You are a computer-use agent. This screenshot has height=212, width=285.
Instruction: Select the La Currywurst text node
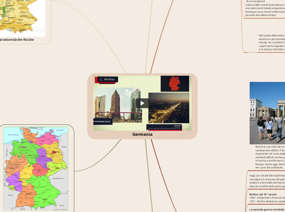(x=265, y=8)
